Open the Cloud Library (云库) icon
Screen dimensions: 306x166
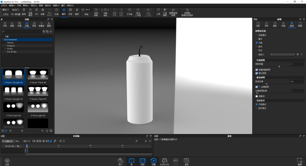point(7,161)
